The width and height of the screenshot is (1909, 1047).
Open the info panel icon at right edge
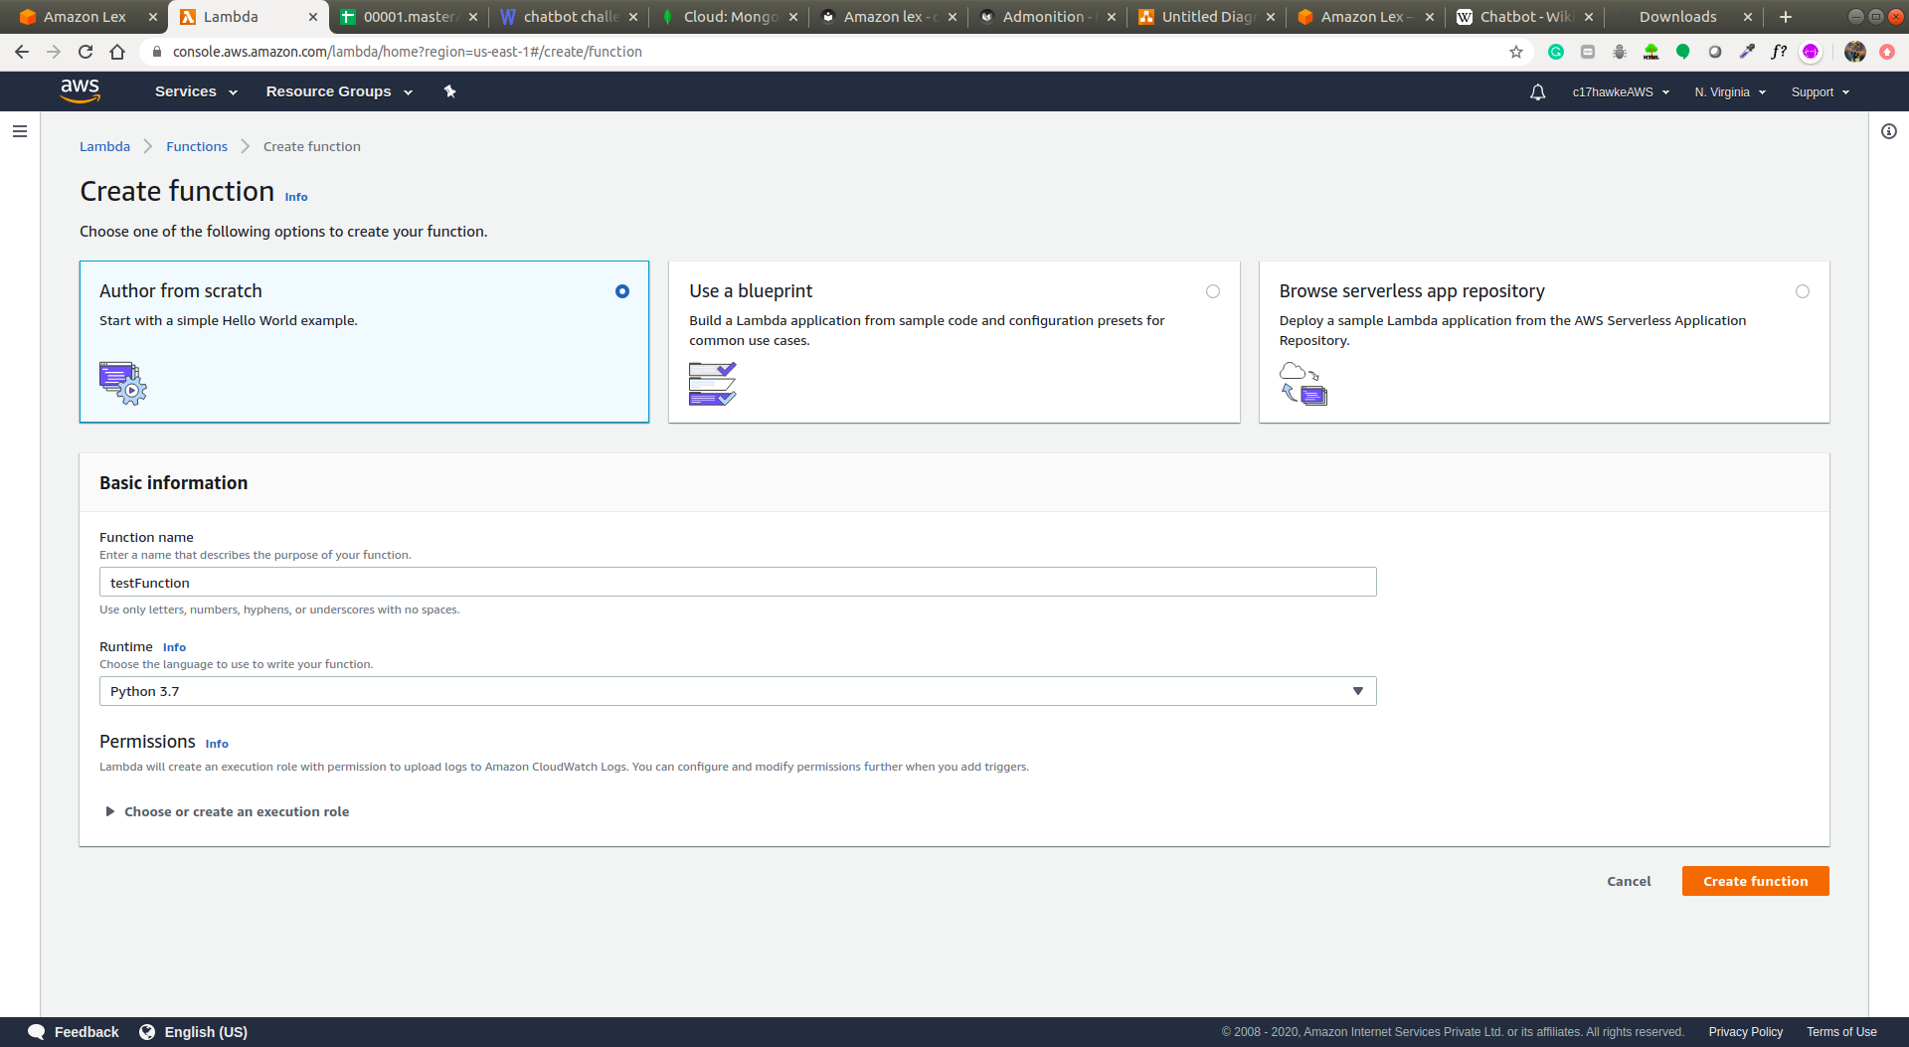tap(1889, 131)
